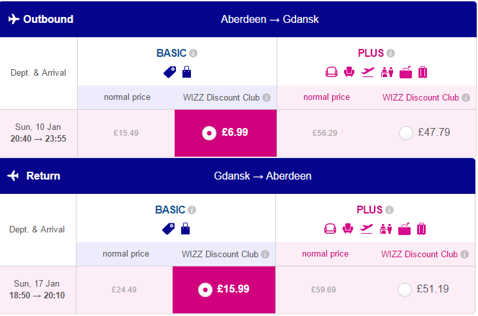Image resolution: width=478 pixels, height=316 pixels.
Task: Select outbound PLUS £47.79 discount fare
Action: [x=406, y=133]
